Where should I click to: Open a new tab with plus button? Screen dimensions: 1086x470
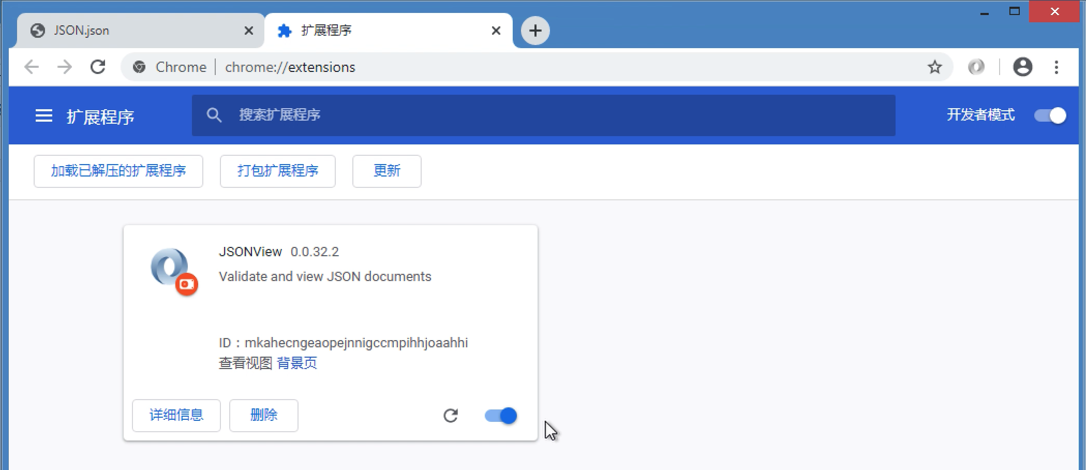(x=535, y=31)
